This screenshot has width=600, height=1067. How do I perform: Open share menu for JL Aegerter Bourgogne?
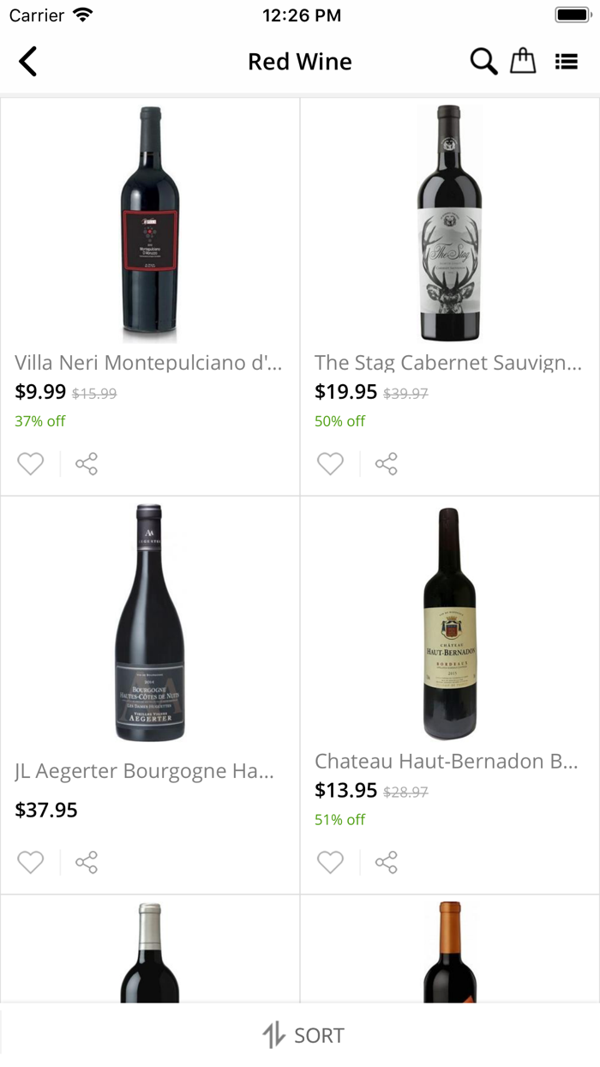87,862
